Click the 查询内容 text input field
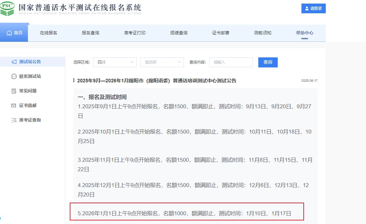366x224 pixels. [231, 62]
